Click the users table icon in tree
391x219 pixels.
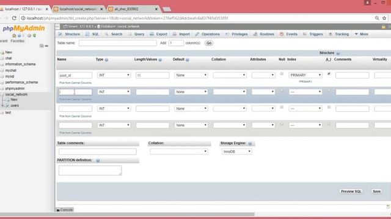pos(7,106)
